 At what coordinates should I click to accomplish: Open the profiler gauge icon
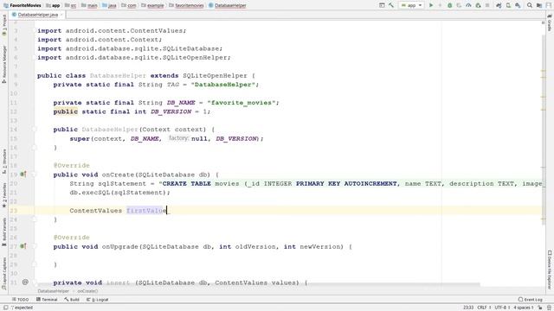click(x=468, y=5)
